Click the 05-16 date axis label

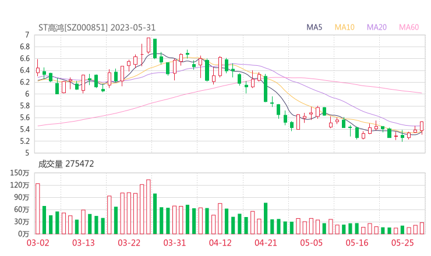(x=357, y=243)
